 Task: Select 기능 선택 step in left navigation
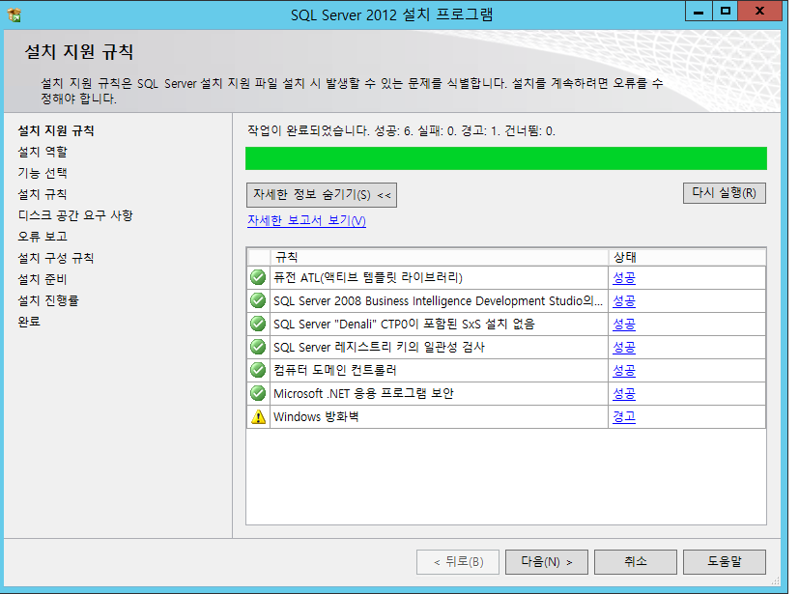pyautogui.click(x=43, y=173)
